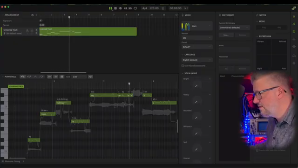
Task: Select Sing mode in Notes panel
Action: [x=264, y=28]
